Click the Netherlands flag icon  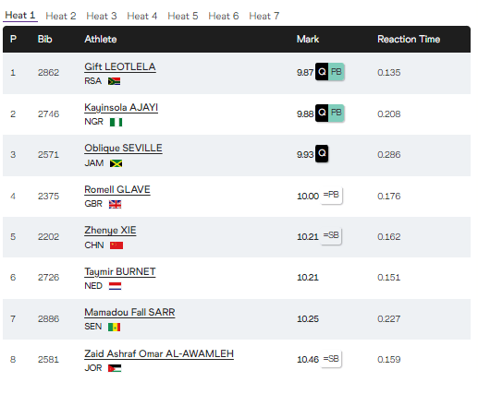tap(115, 286)
